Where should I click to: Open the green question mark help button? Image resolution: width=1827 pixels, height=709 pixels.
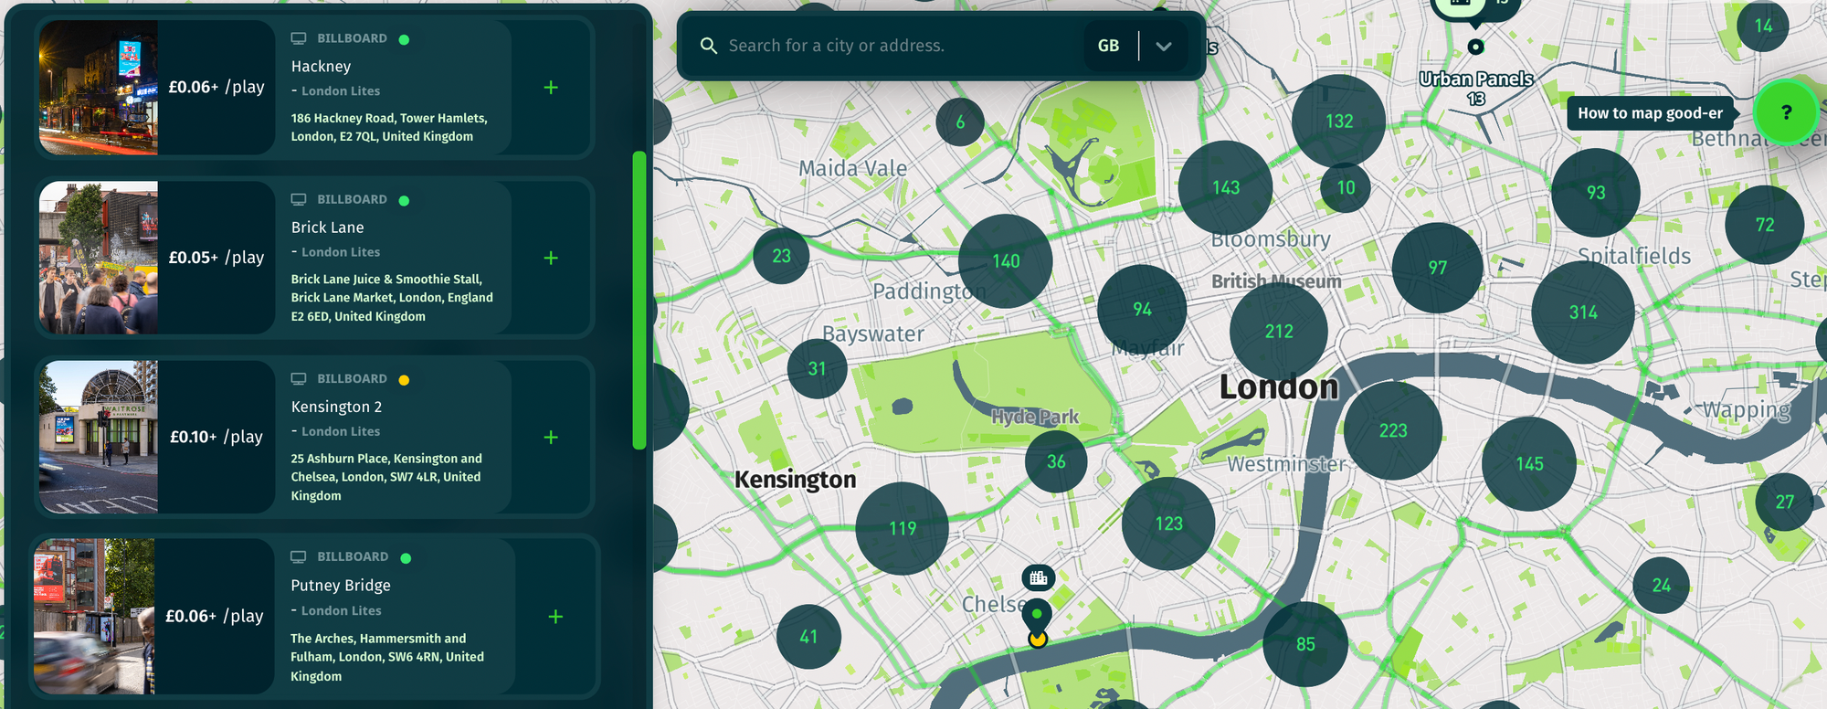pyautogui.click(x=1786, y=112)
